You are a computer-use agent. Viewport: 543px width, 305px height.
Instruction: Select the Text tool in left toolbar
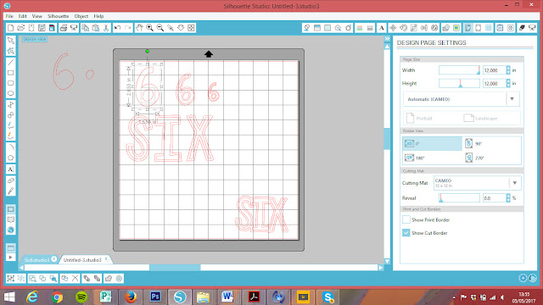11,169
